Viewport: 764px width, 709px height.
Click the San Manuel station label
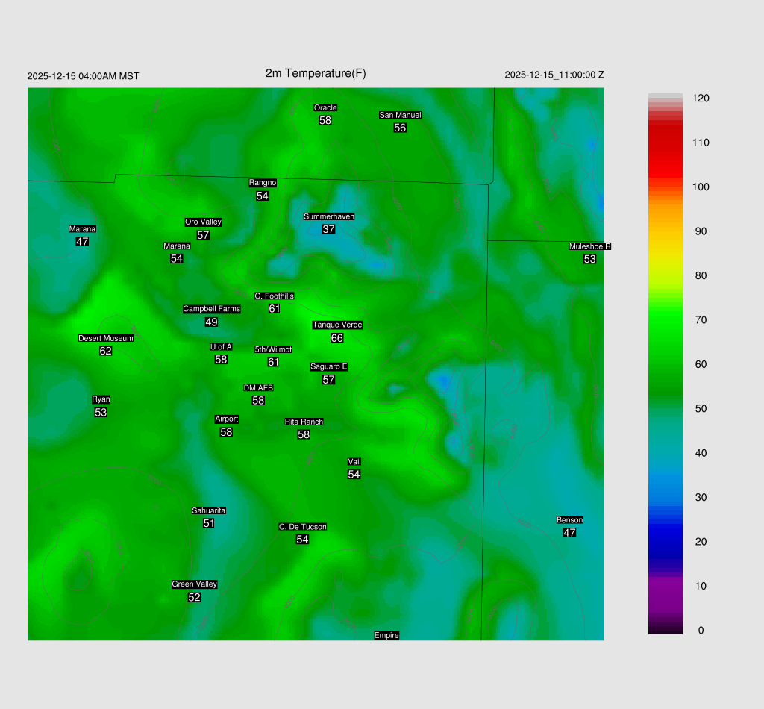[400, 115]
